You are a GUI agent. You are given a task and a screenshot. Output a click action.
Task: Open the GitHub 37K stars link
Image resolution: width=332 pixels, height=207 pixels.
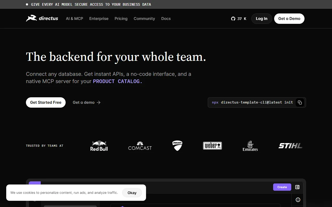click(x=239, y=19)
